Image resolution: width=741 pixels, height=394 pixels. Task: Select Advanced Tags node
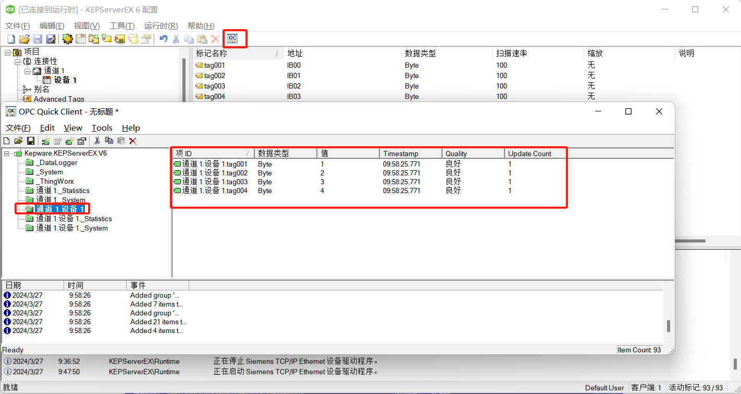click(59, 99)
